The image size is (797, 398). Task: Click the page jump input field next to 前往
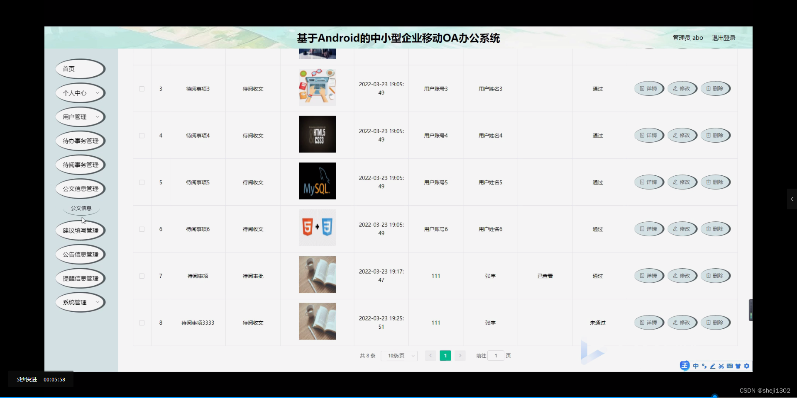[x=496, y=356]
